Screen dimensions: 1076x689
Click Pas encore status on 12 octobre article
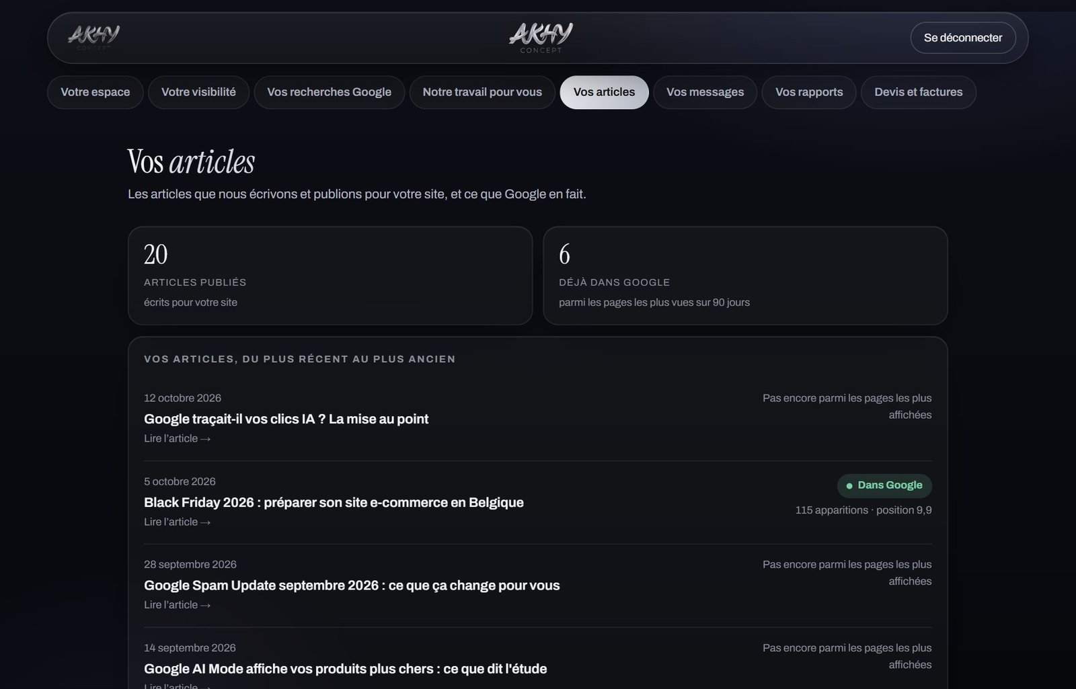tap(847, 407)
